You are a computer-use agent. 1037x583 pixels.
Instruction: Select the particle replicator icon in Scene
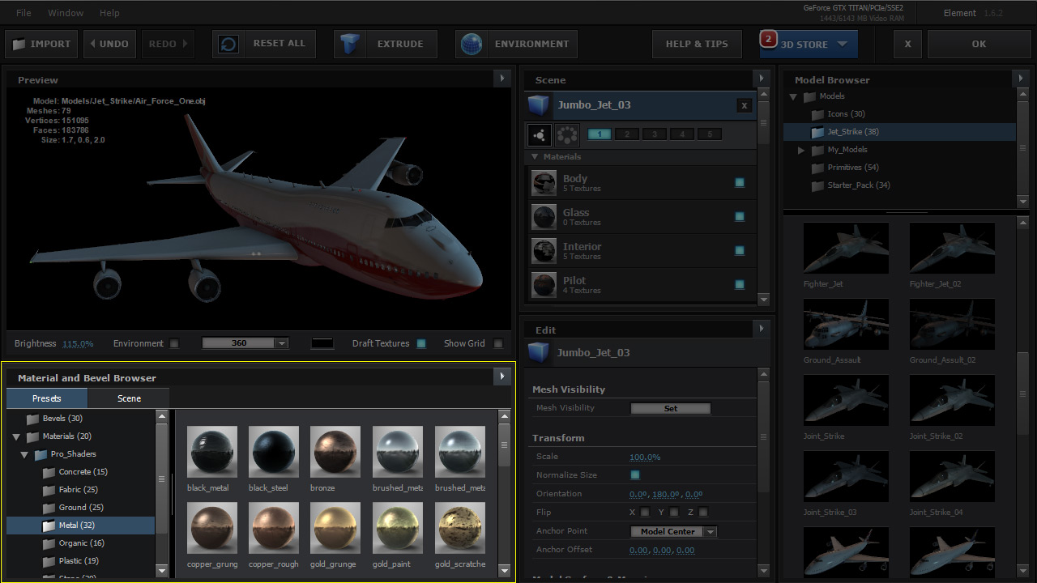(567, 134)
